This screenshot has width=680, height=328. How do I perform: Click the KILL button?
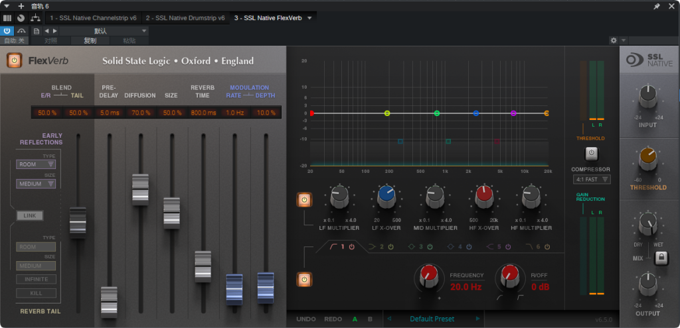point(36,293)
